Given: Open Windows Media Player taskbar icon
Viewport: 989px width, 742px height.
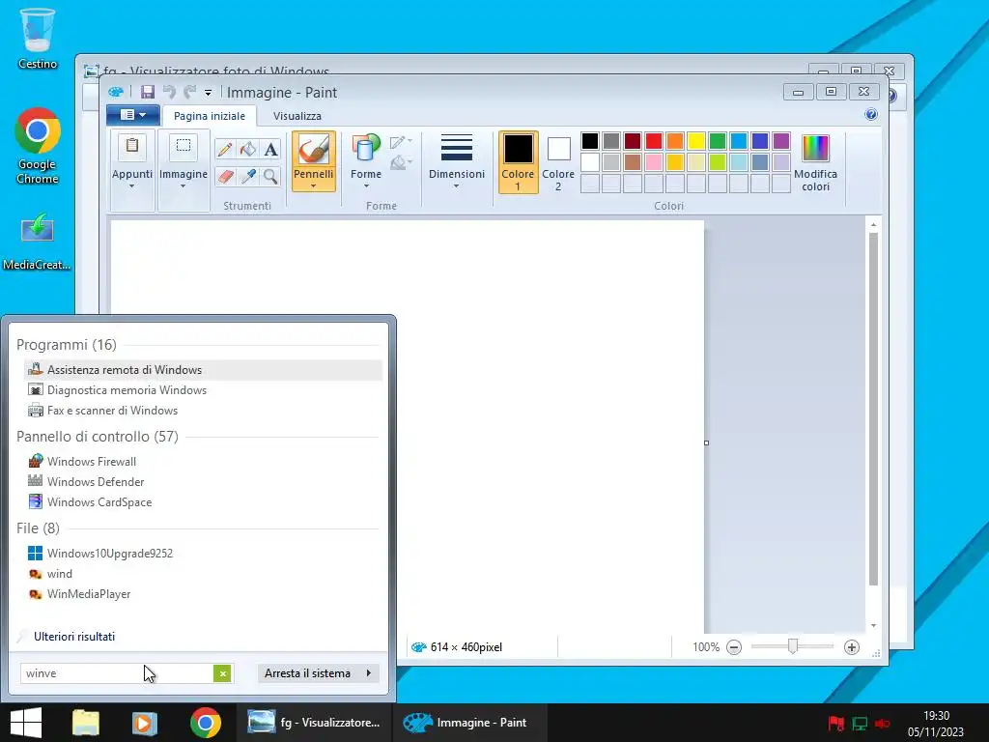Looking at the screenshot, I should click(x=145, y=723).
